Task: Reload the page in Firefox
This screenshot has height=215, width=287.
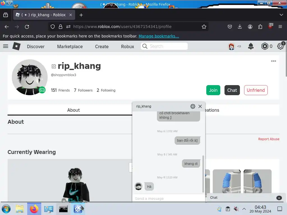Action: coord(27,27)
